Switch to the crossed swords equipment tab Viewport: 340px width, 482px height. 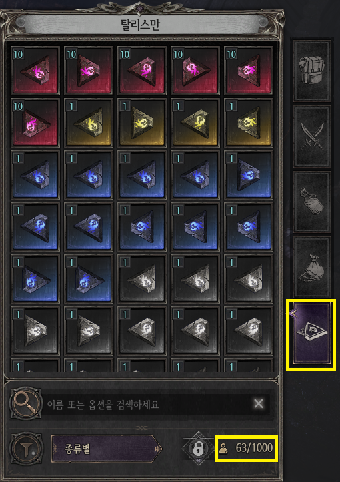[312, 136]
